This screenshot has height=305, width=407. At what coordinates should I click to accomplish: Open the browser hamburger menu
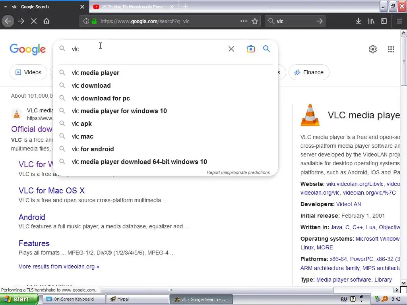[399, 21]
